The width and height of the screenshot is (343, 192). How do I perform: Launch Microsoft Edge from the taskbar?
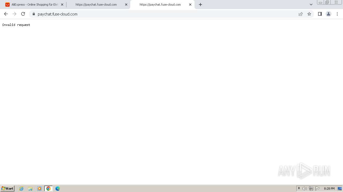pos(58,189)
